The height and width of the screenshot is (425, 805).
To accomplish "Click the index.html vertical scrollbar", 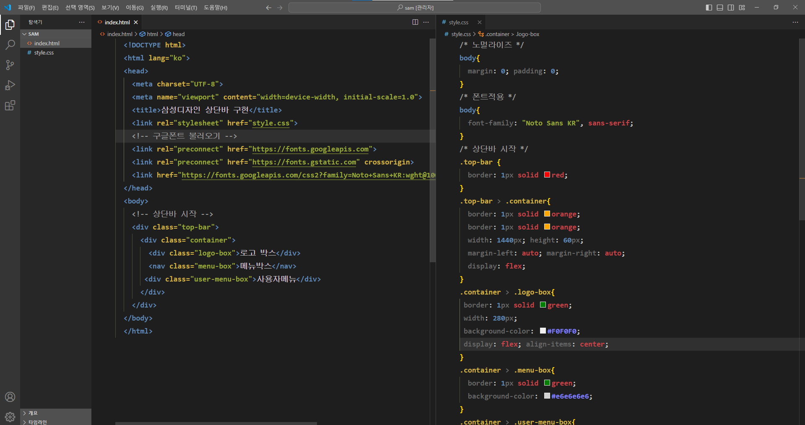I will tap(433, 151).
